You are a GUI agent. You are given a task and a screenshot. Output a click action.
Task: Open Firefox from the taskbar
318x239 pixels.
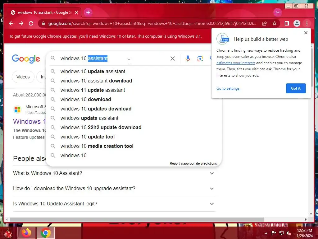point(26,233)
